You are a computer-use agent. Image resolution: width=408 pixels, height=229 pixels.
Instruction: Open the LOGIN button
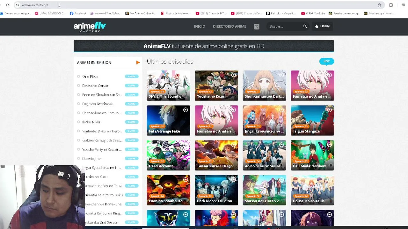pyautogui.click(x=322, y=26)
